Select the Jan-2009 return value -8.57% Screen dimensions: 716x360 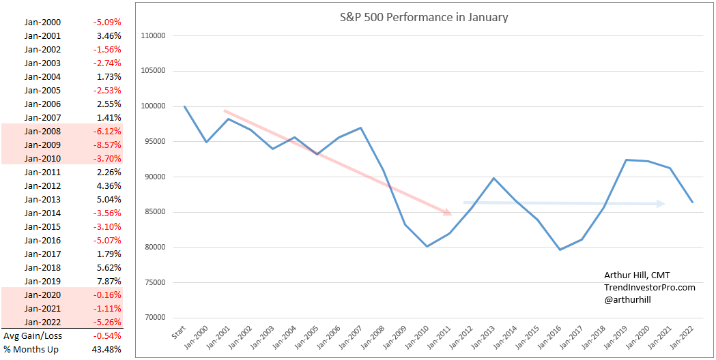[x=109, y=145]
